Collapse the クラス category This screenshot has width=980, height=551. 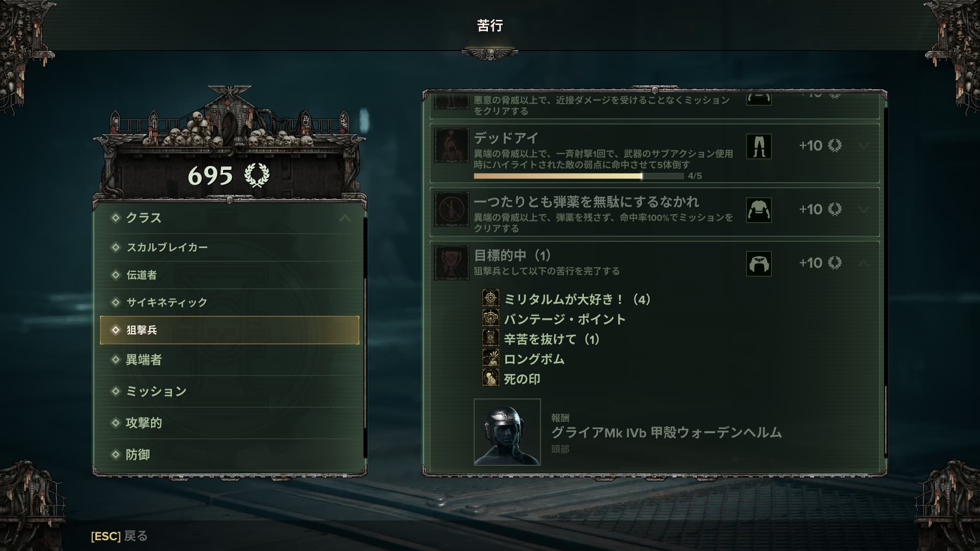[x=345, y=218]
